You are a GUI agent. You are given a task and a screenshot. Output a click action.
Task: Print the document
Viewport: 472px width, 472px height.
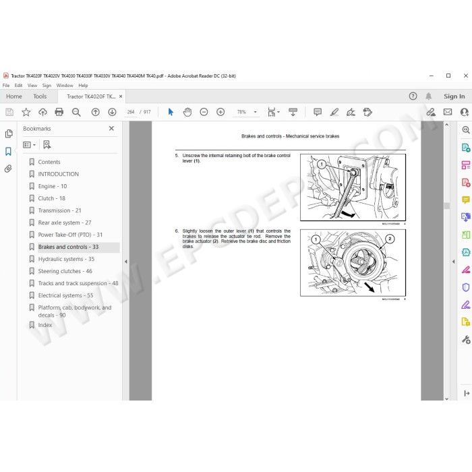click(59, 113)
